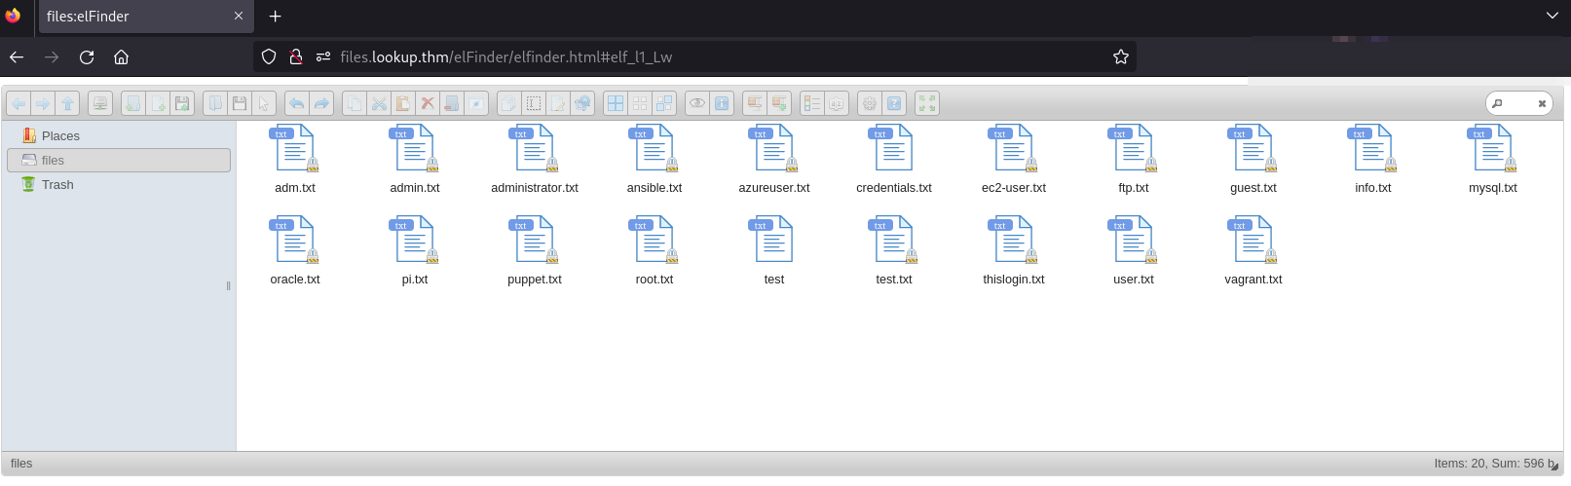The width and height of the screenshot is (1571, 486).
Task: Click the New folder toolbar icon
Action: pyautogui.click(x=133, y=103)
